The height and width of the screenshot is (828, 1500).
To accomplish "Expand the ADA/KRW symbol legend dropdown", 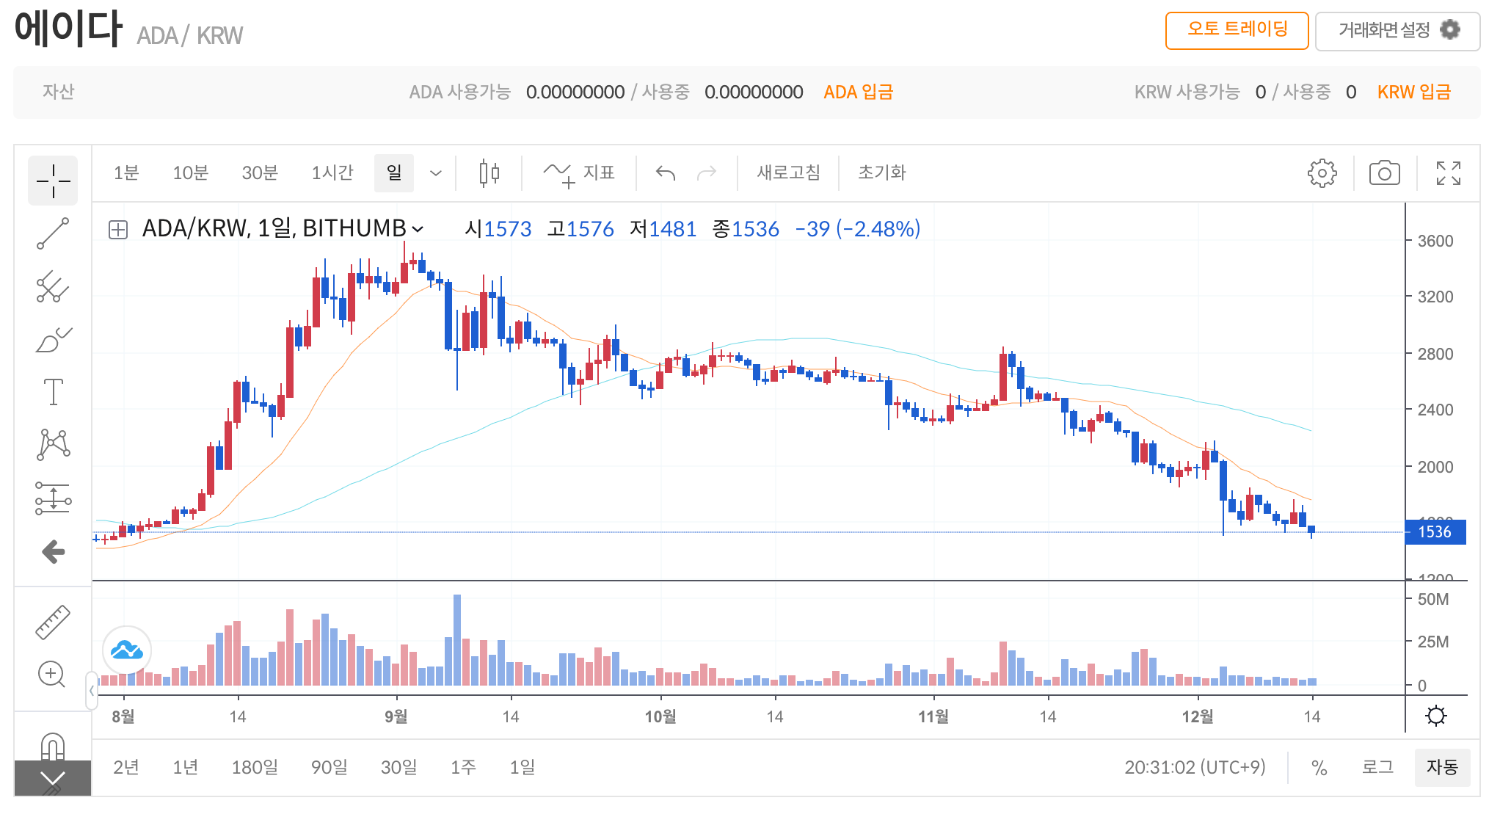I will tap(418, 229).
